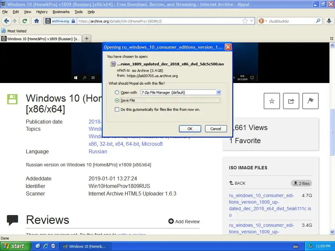Image resolution: width=335 pixels, height=251 pixels.
Task: Click the page scrollbar up arrow
Action: tap(332, 45)
